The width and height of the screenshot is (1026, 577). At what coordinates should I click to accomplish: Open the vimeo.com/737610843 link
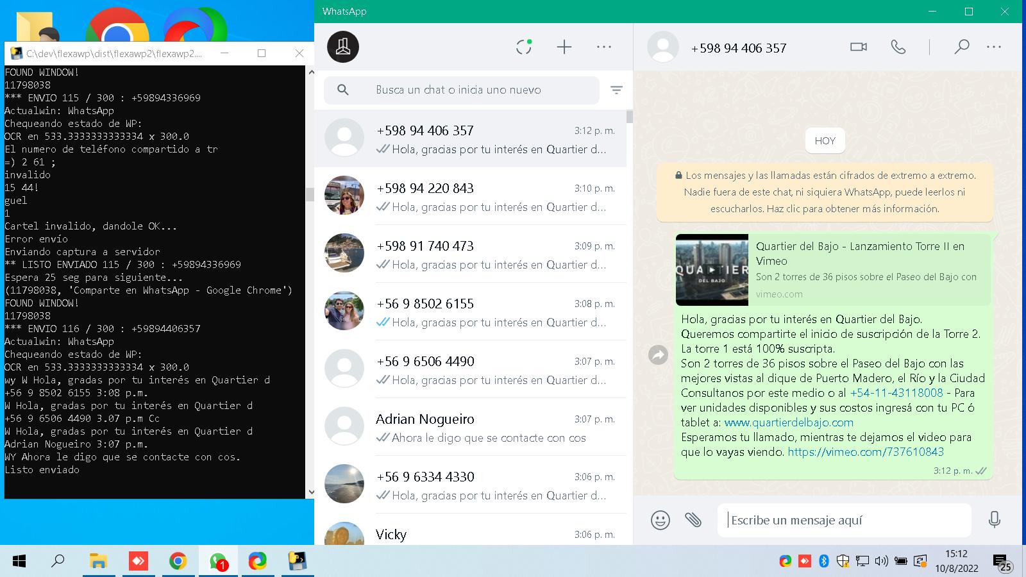(866, 452)
